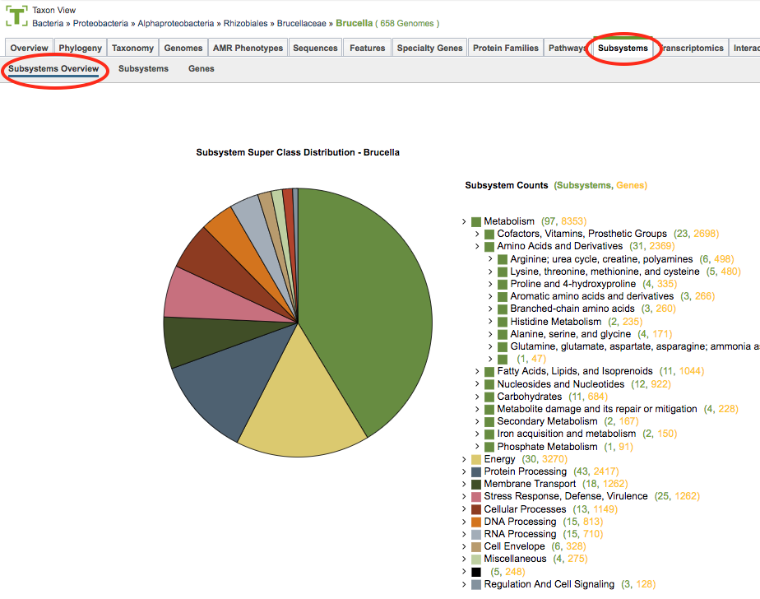Expand Proline and 4-hydroxyproline arrow
760x599 pixels.
[490, 284]
